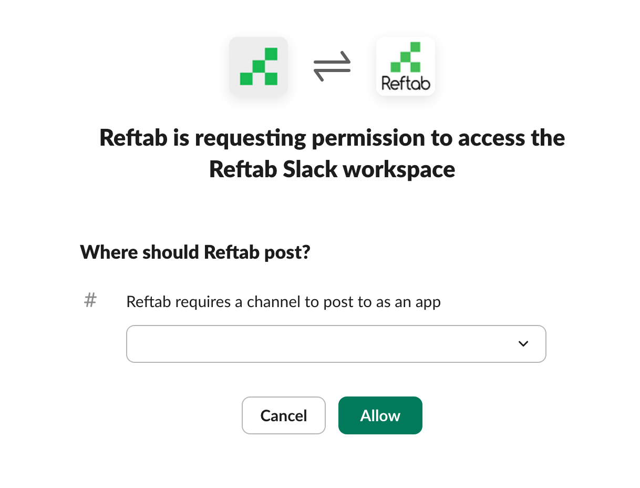Click the word "Allow" on the green button
The height and width of the screenshot is (488, 640).
380,415
